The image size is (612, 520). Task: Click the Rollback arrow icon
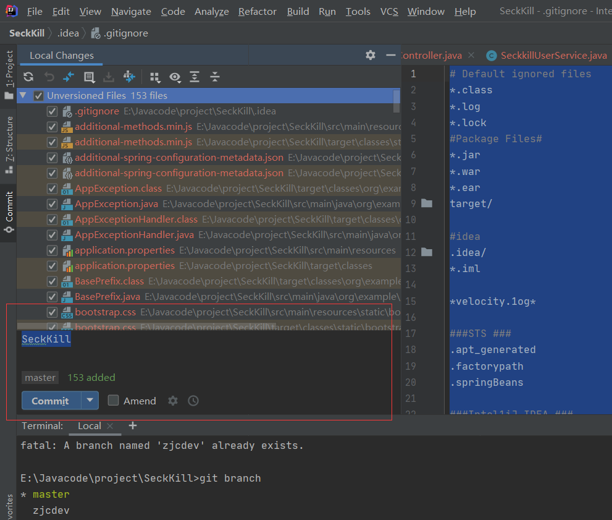49,77
